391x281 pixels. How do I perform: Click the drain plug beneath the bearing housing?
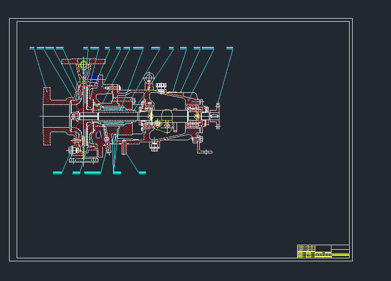click(155, 147)
